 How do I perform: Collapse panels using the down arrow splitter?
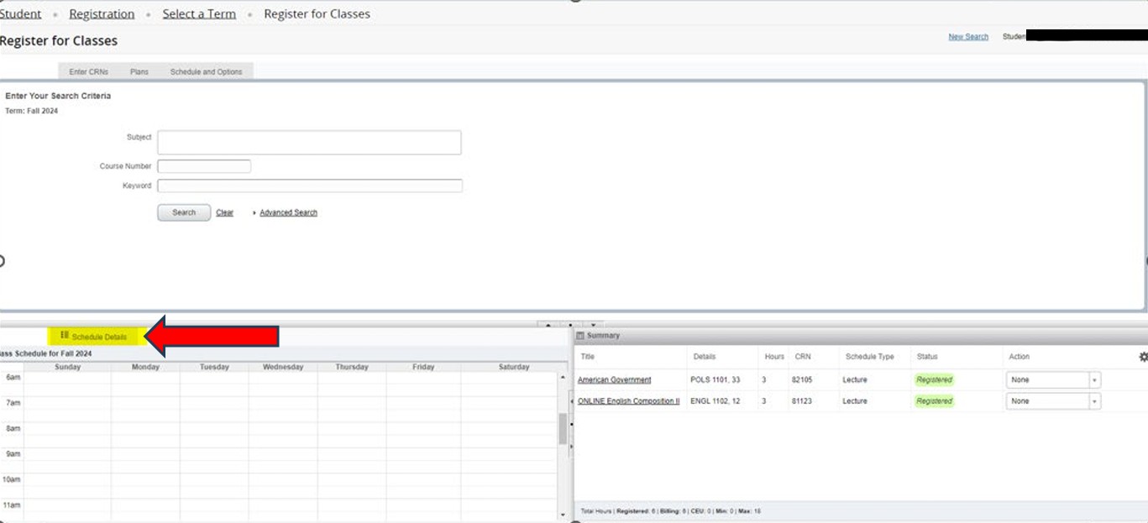tap(593, 325)
